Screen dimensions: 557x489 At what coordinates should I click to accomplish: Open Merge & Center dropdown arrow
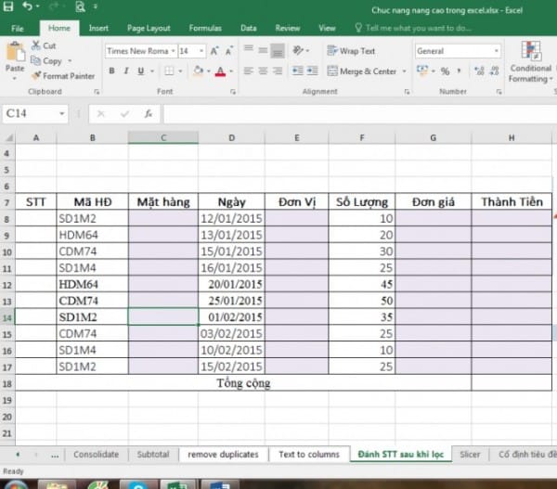click(x=404, y=71)
